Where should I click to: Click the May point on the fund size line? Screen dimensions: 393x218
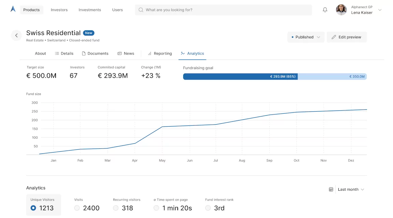(x=162, y=127)
